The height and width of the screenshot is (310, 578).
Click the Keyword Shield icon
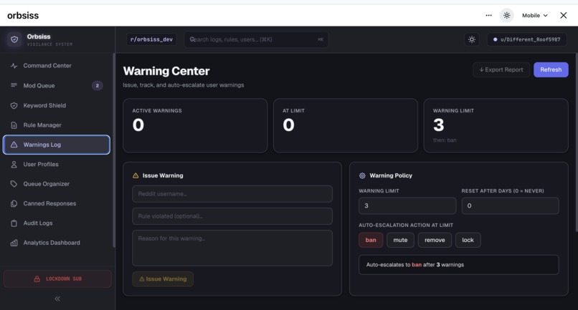pyautogui.click(x=14, y=105)
